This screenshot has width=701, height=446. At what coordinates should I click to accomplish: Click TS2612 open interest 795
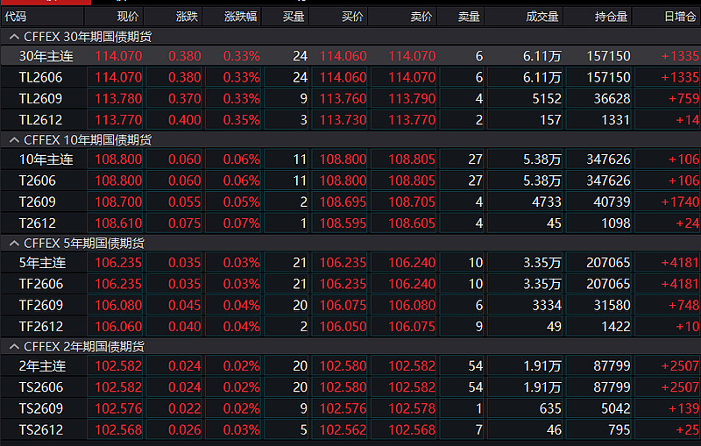(x=620, y=429)
